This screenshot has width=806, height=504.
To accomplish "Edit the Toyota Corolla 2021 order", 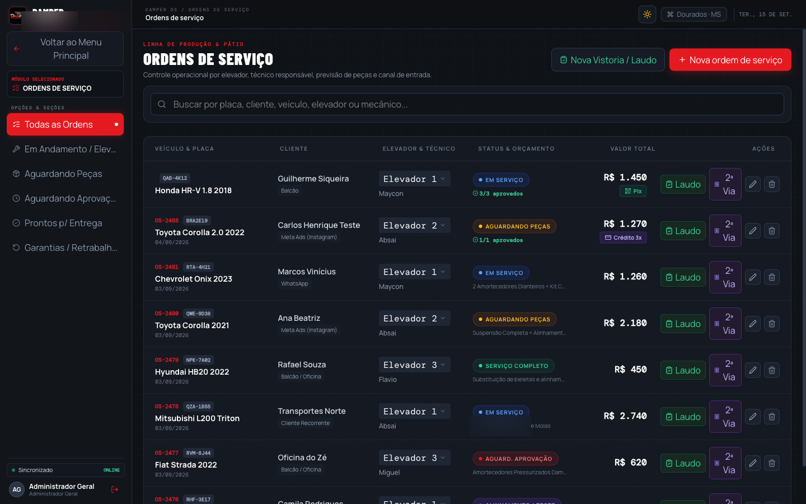I will click(753, 324).
